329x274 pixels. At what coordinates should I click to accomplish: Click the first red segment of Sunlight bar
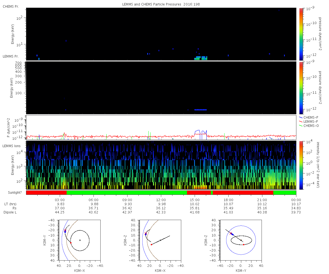[46, 193]
